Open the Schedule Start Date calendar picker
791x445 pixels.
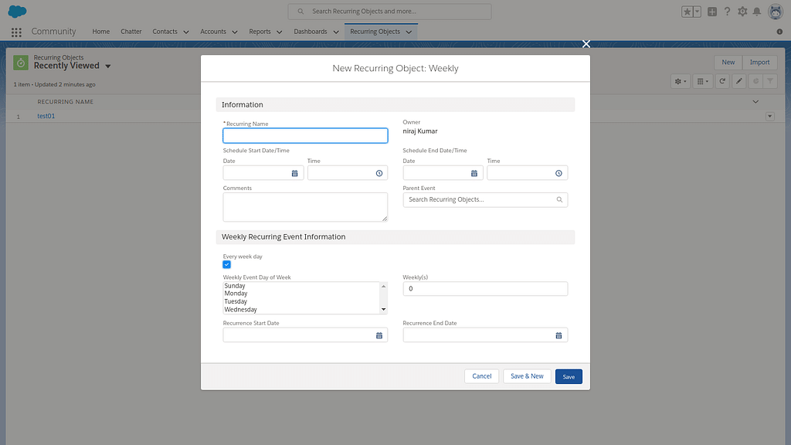(x=294, y=174)
